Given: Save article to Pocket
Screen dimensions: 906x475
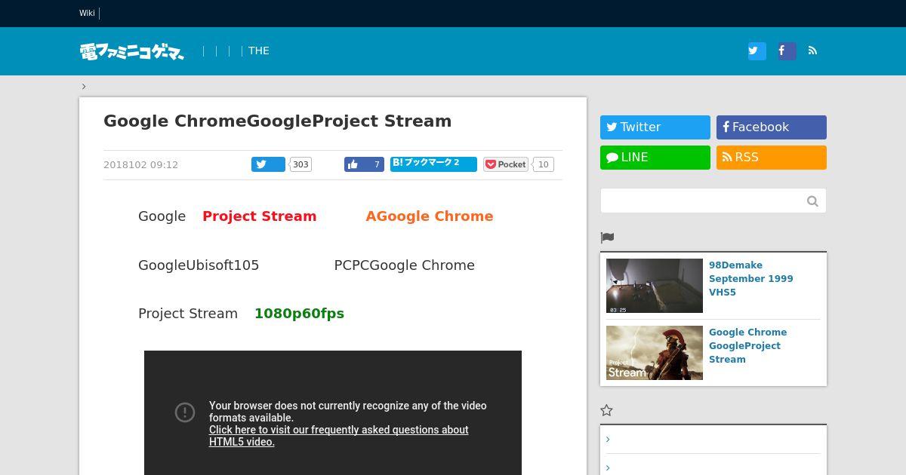Looking at the screenshot, I should pyautogui.click(x=506, y=164).
